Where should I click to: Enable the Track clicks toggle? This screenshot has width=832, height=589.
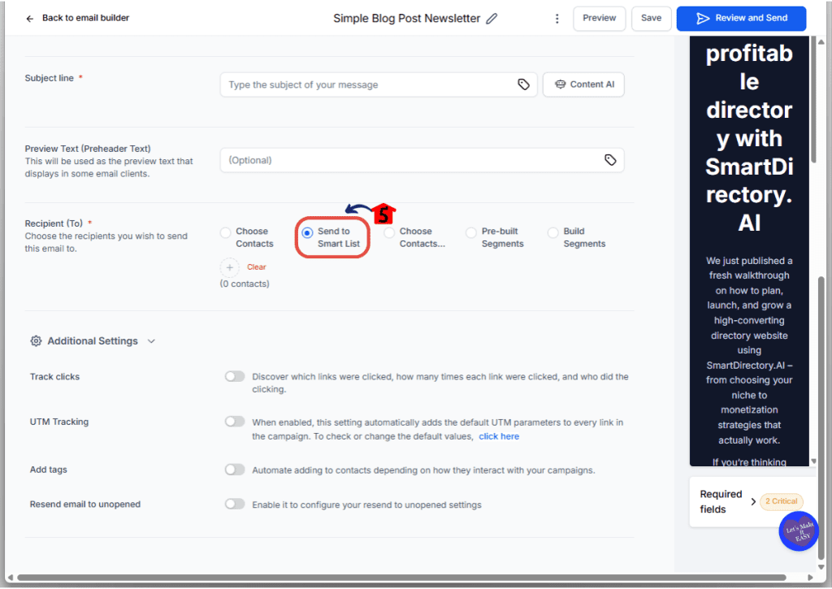click(234, 376)
